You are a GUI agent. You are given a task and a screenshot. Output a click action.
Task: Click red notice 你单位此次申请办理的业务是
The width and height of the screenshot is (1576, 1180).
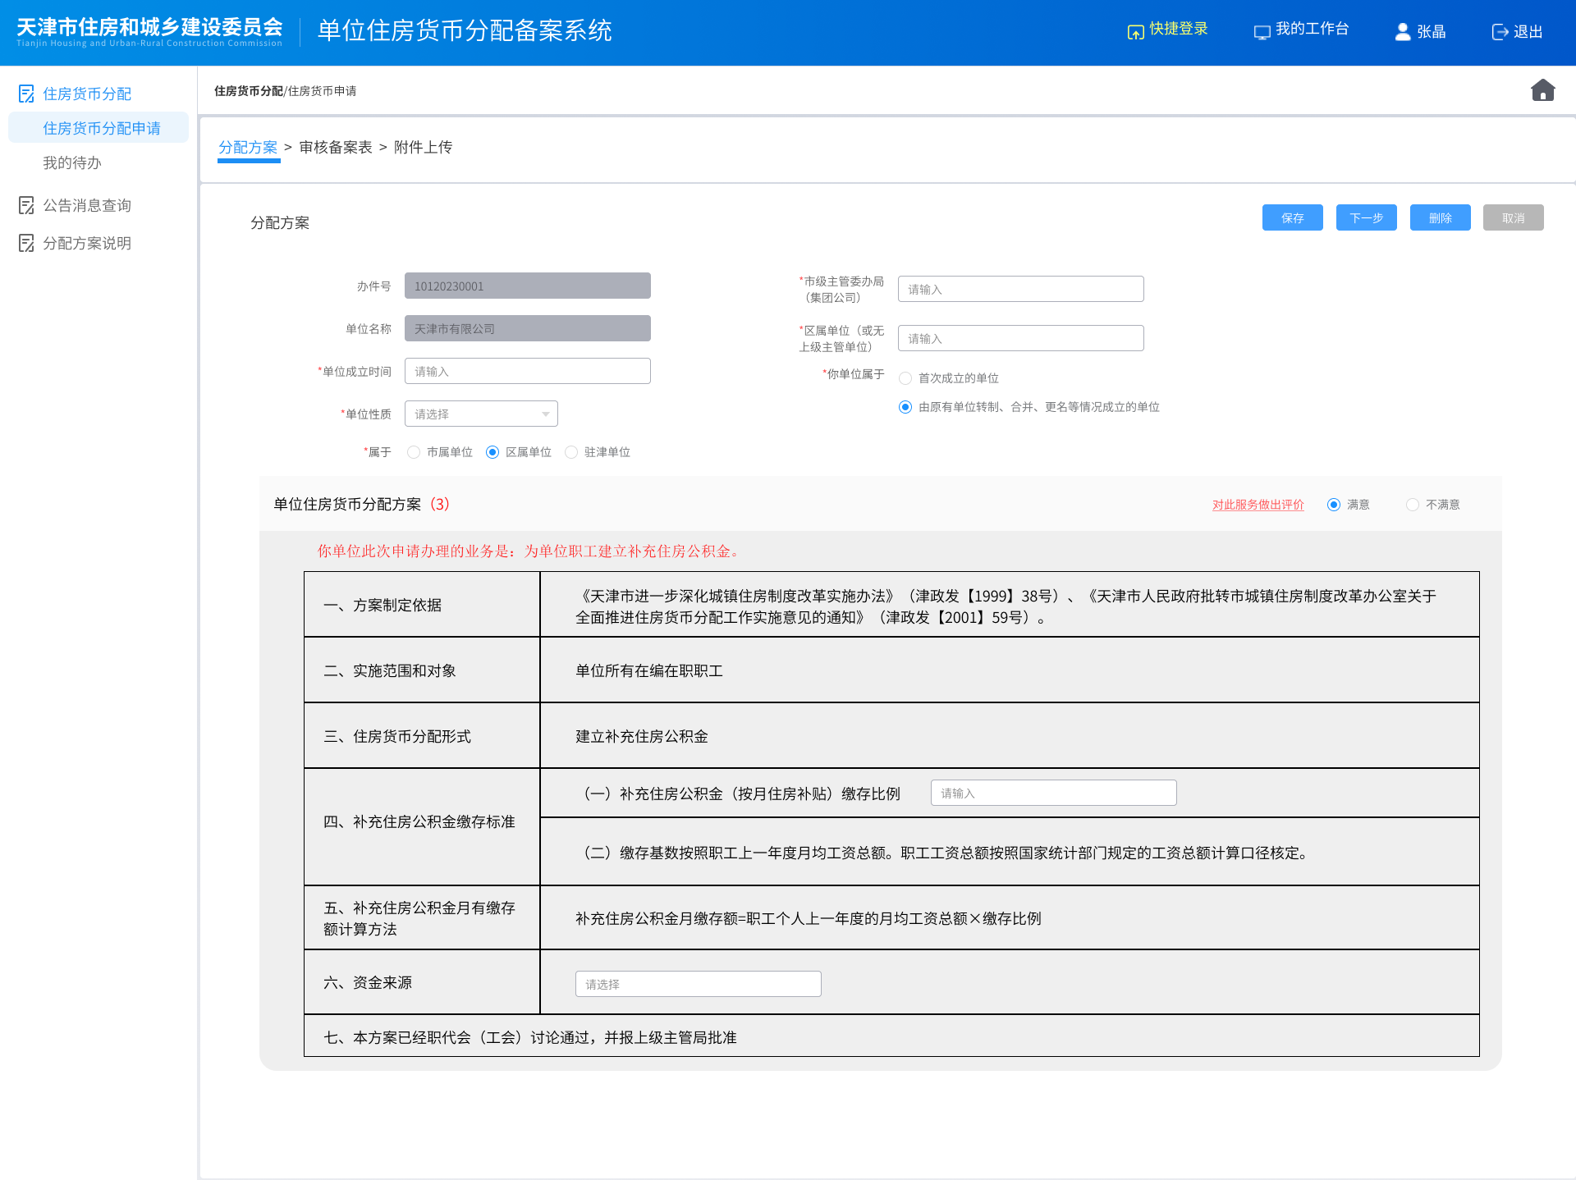tap(530, 551)
